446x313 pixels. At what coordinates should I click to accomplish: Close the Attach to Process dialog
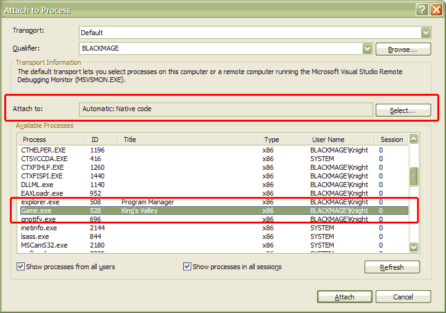pos(436,10)
